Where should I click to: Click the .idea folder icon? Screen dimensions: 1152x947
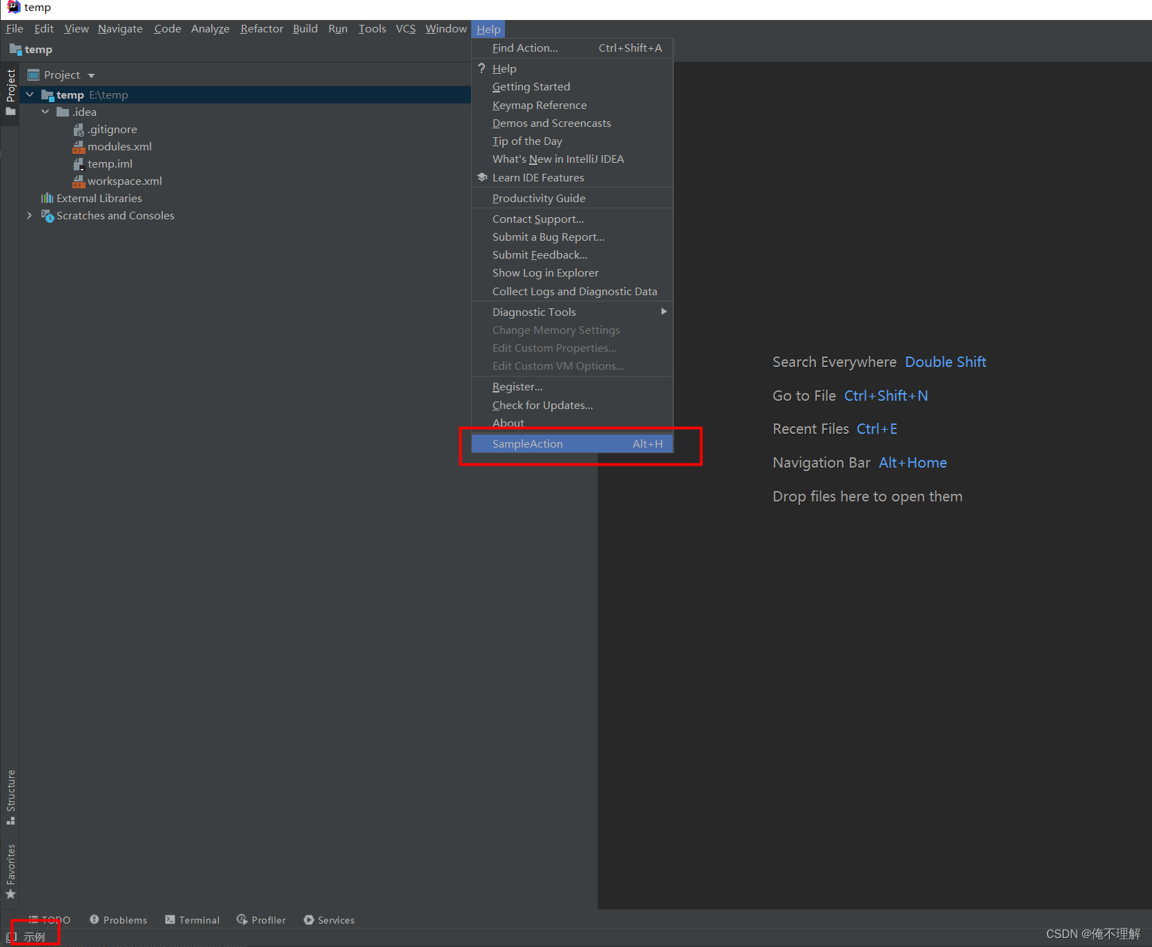pos(63,112)
